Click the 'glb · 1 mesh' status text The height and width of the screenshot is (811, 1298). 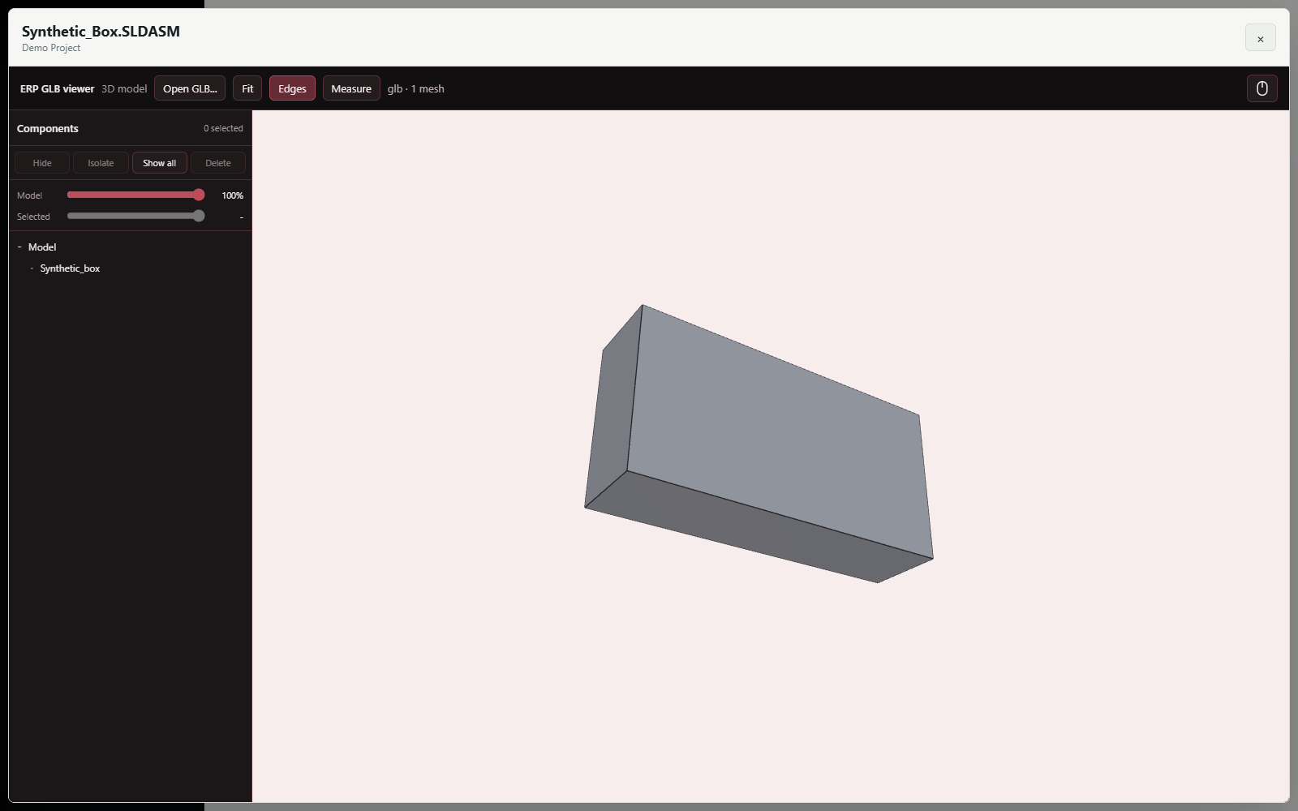[x=415, y=88]
